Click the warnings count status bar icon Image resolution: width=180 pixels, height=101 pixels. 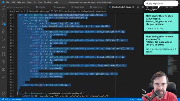[8, 99]
